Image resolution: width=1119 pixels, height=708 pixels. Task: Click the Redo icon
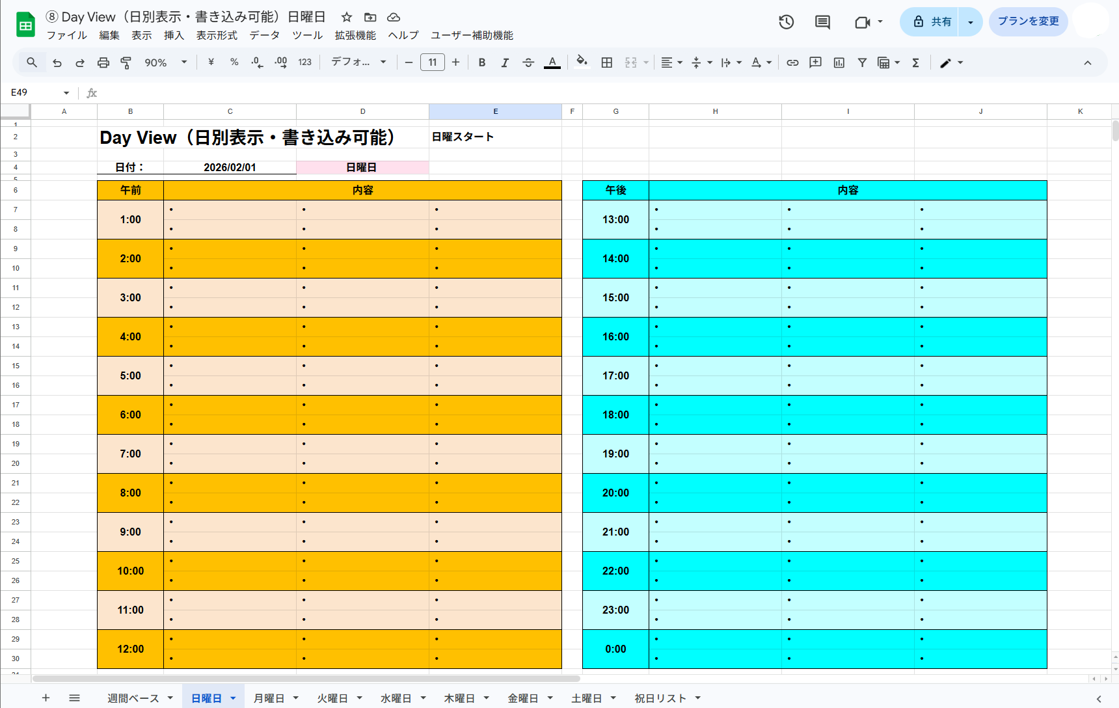[x=79, y=62]
